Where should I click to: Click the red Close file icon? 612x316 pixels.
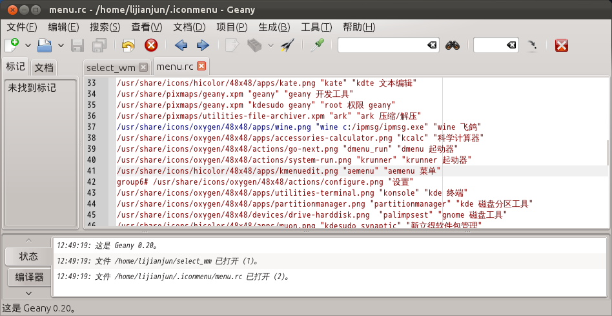151,45
